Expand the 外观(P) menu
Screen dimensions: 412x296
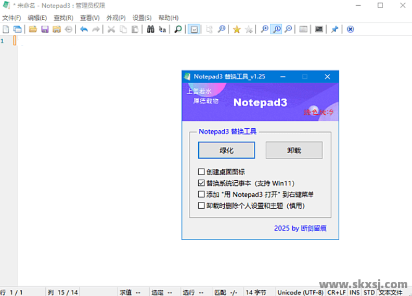click(x=116, y=18)
